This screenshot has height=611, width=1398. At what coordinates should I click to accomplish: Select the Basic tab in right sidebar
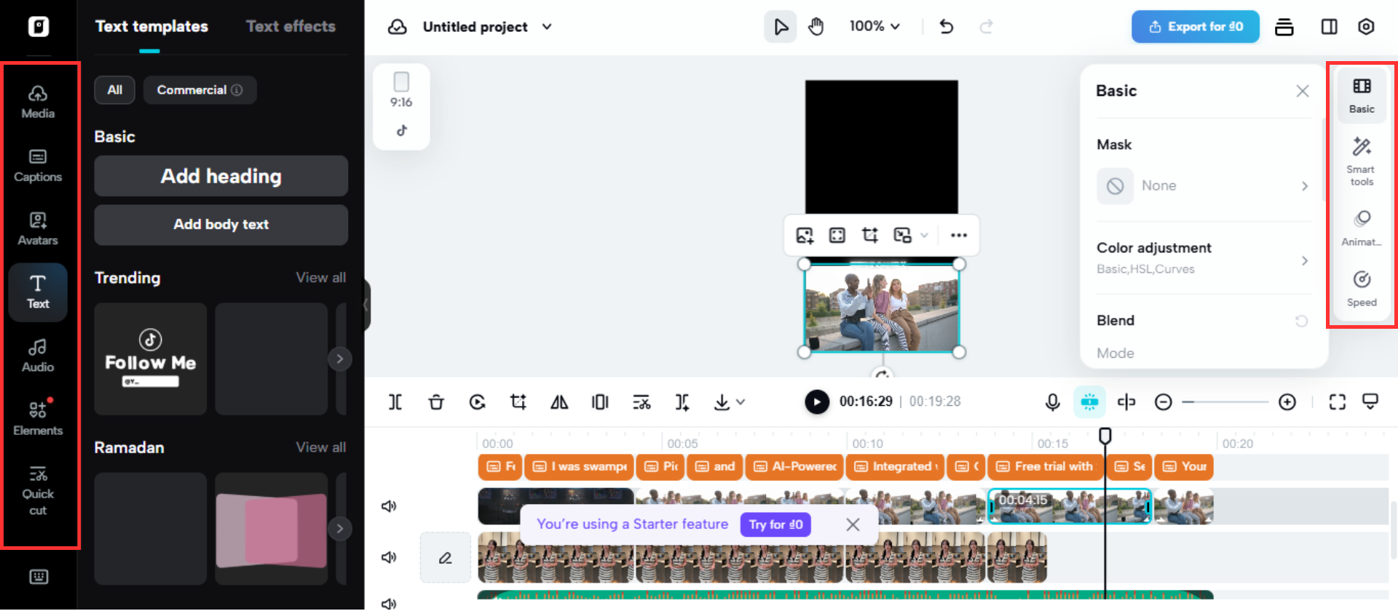[1362, 95]
